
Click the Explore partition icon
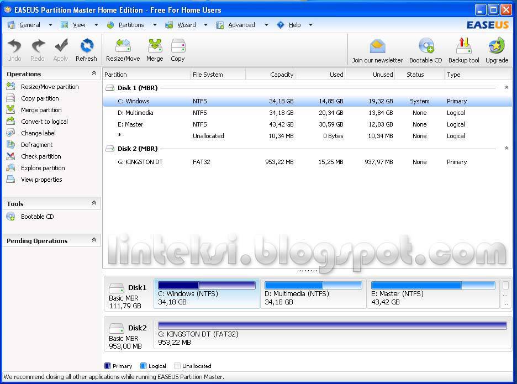click(10, 167)
